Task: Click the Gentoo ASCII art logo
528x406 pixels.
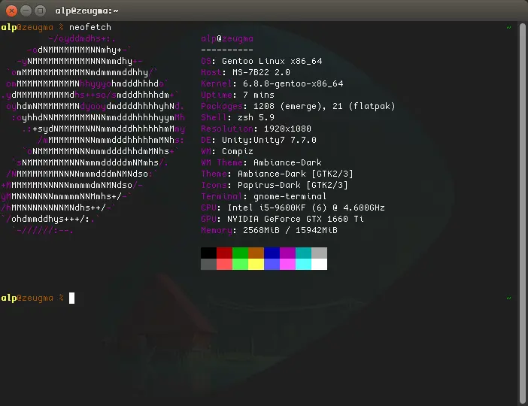Action: [x=93, y=135]
